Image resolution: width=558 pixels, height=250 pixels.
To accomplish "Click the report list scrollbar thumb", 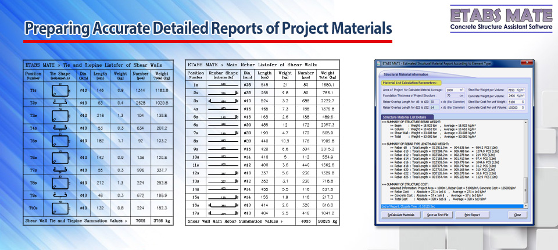I will pos(526,190).
